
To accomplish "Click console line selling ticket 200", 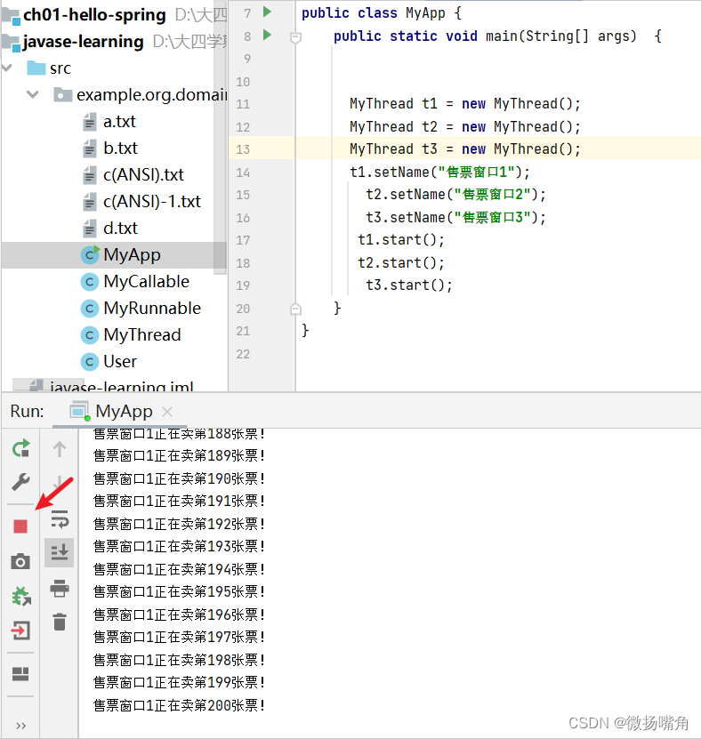I will pyautogui.click(x=179, y=705).
